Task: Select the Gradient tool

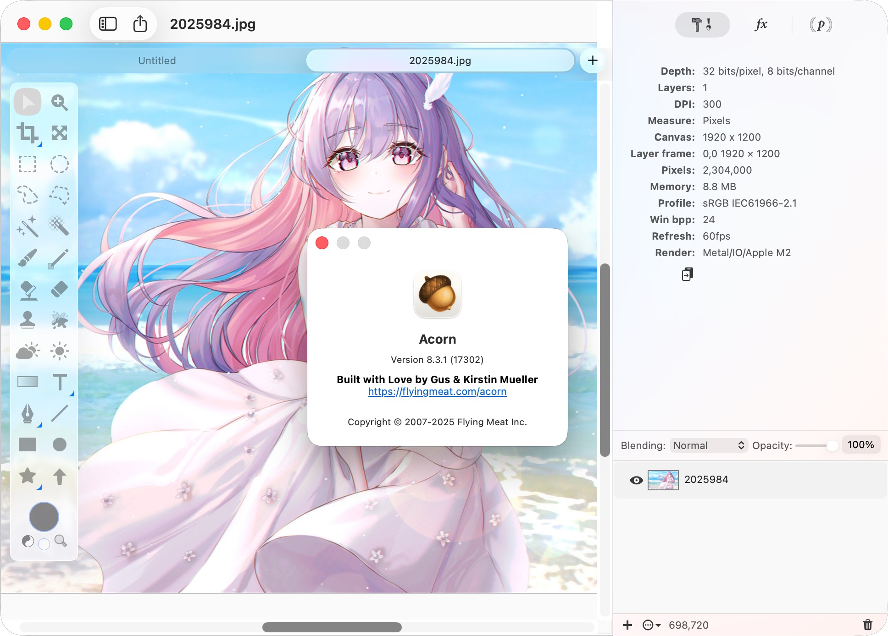Action: point(27,382)
